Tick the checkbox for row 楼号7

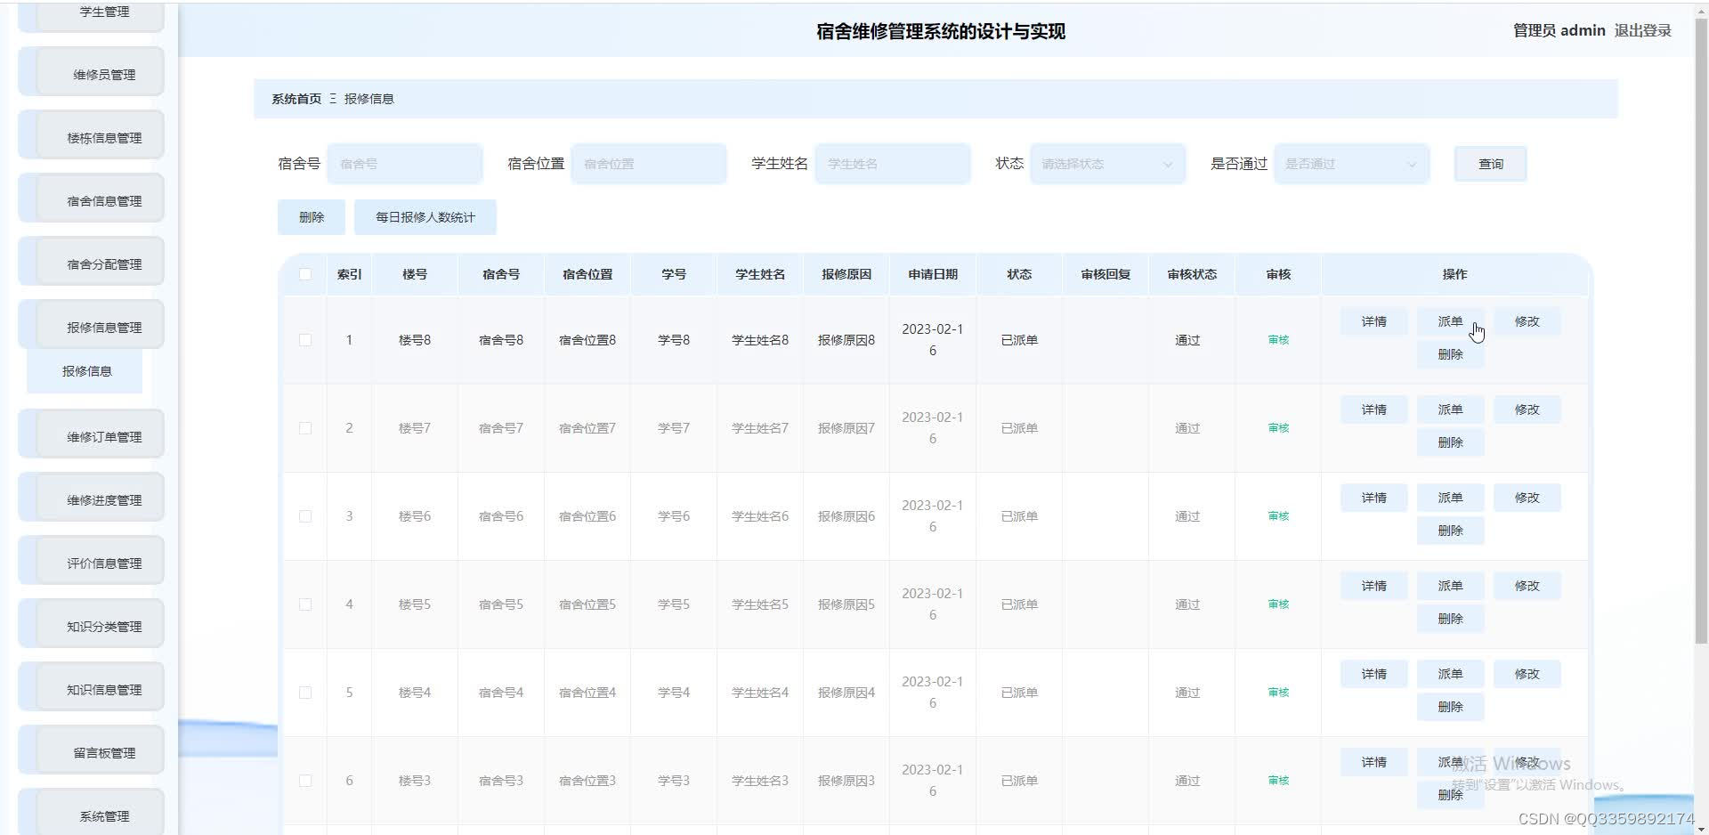305,428
